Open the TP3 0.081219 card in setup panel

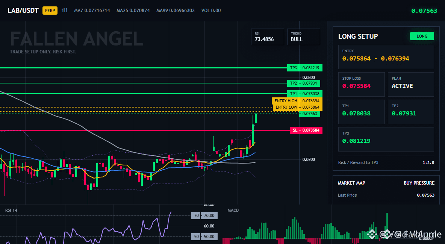386,139
